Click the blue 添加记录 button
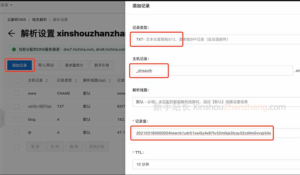This screenshot has width=300, height=175. [x=20, y=65]
